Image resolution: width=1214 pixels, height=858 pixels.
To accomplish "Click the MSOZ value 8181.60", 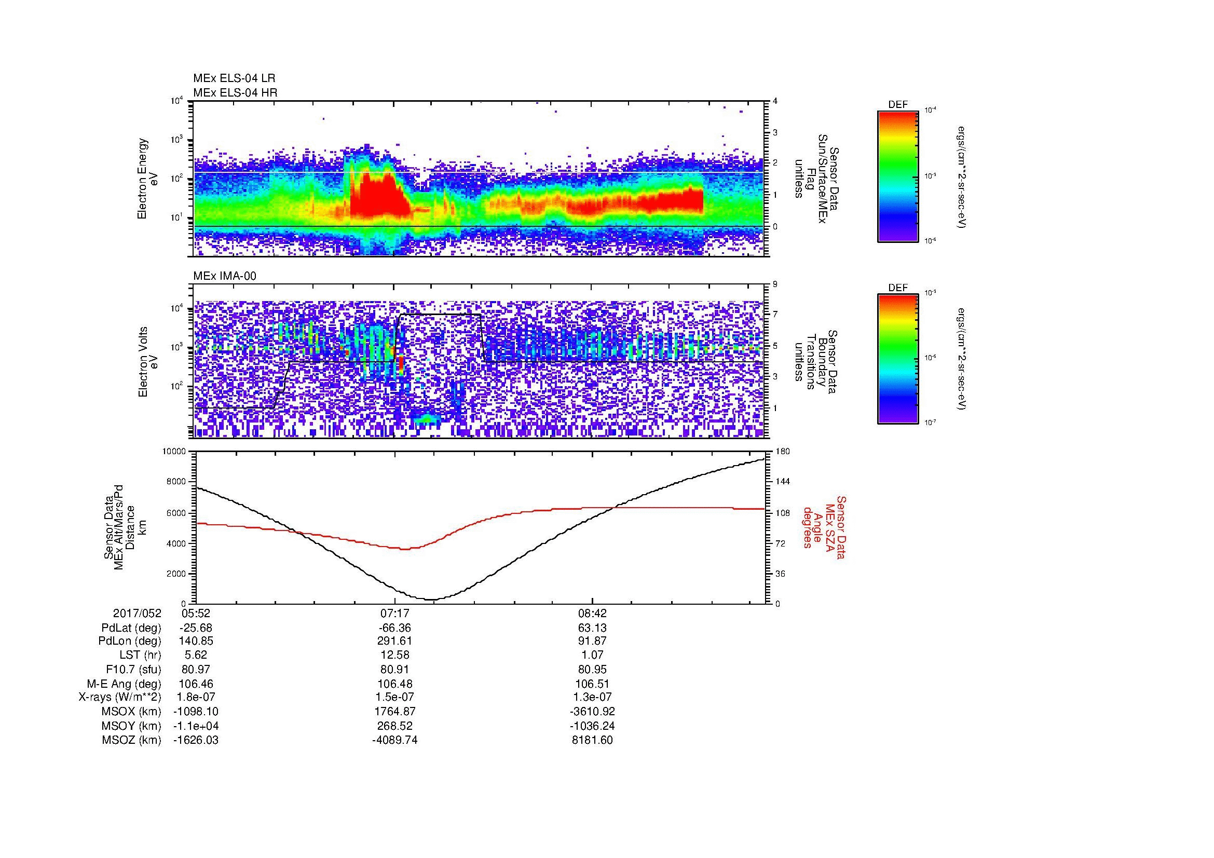I will tap(592, 740).
